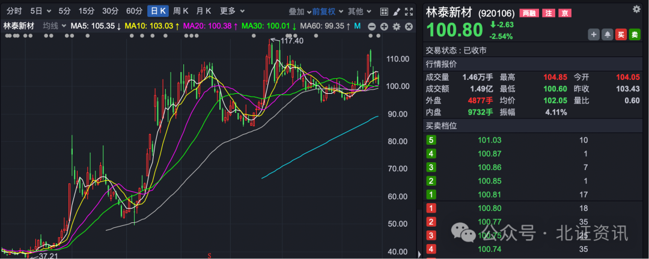Click the minus icon in the MA indicator row
This screenshot has height=259, width=649.
372,26
